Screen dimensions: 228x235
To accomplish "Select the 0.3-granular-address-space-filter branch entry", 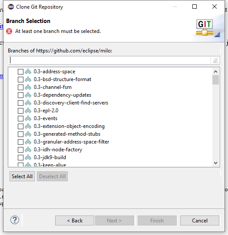I will pos(72,142).
